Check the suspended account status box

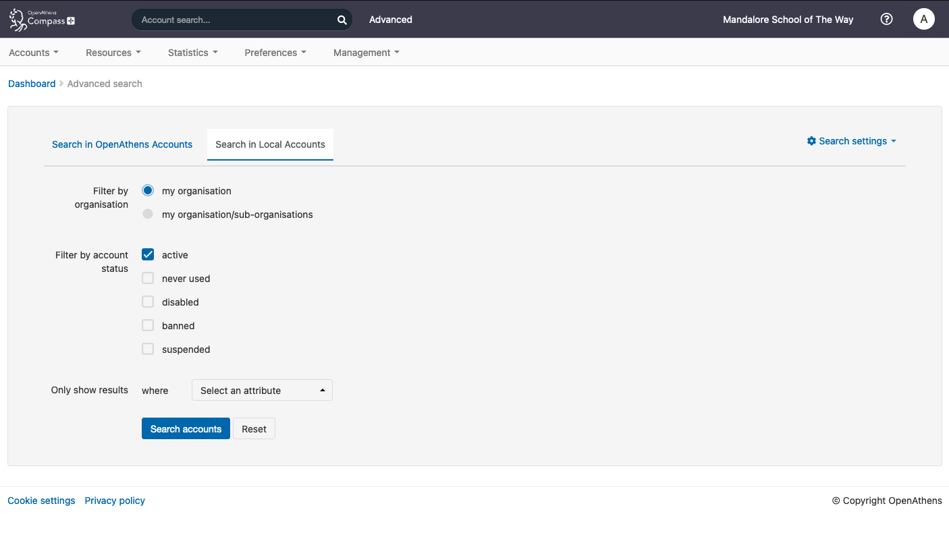147,349
